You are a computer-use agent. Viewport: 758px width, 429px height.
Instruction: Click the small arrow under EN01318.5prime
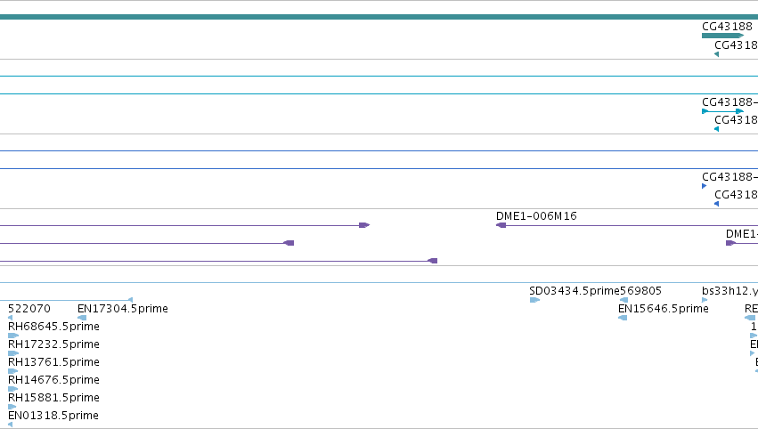click(10, 425)
